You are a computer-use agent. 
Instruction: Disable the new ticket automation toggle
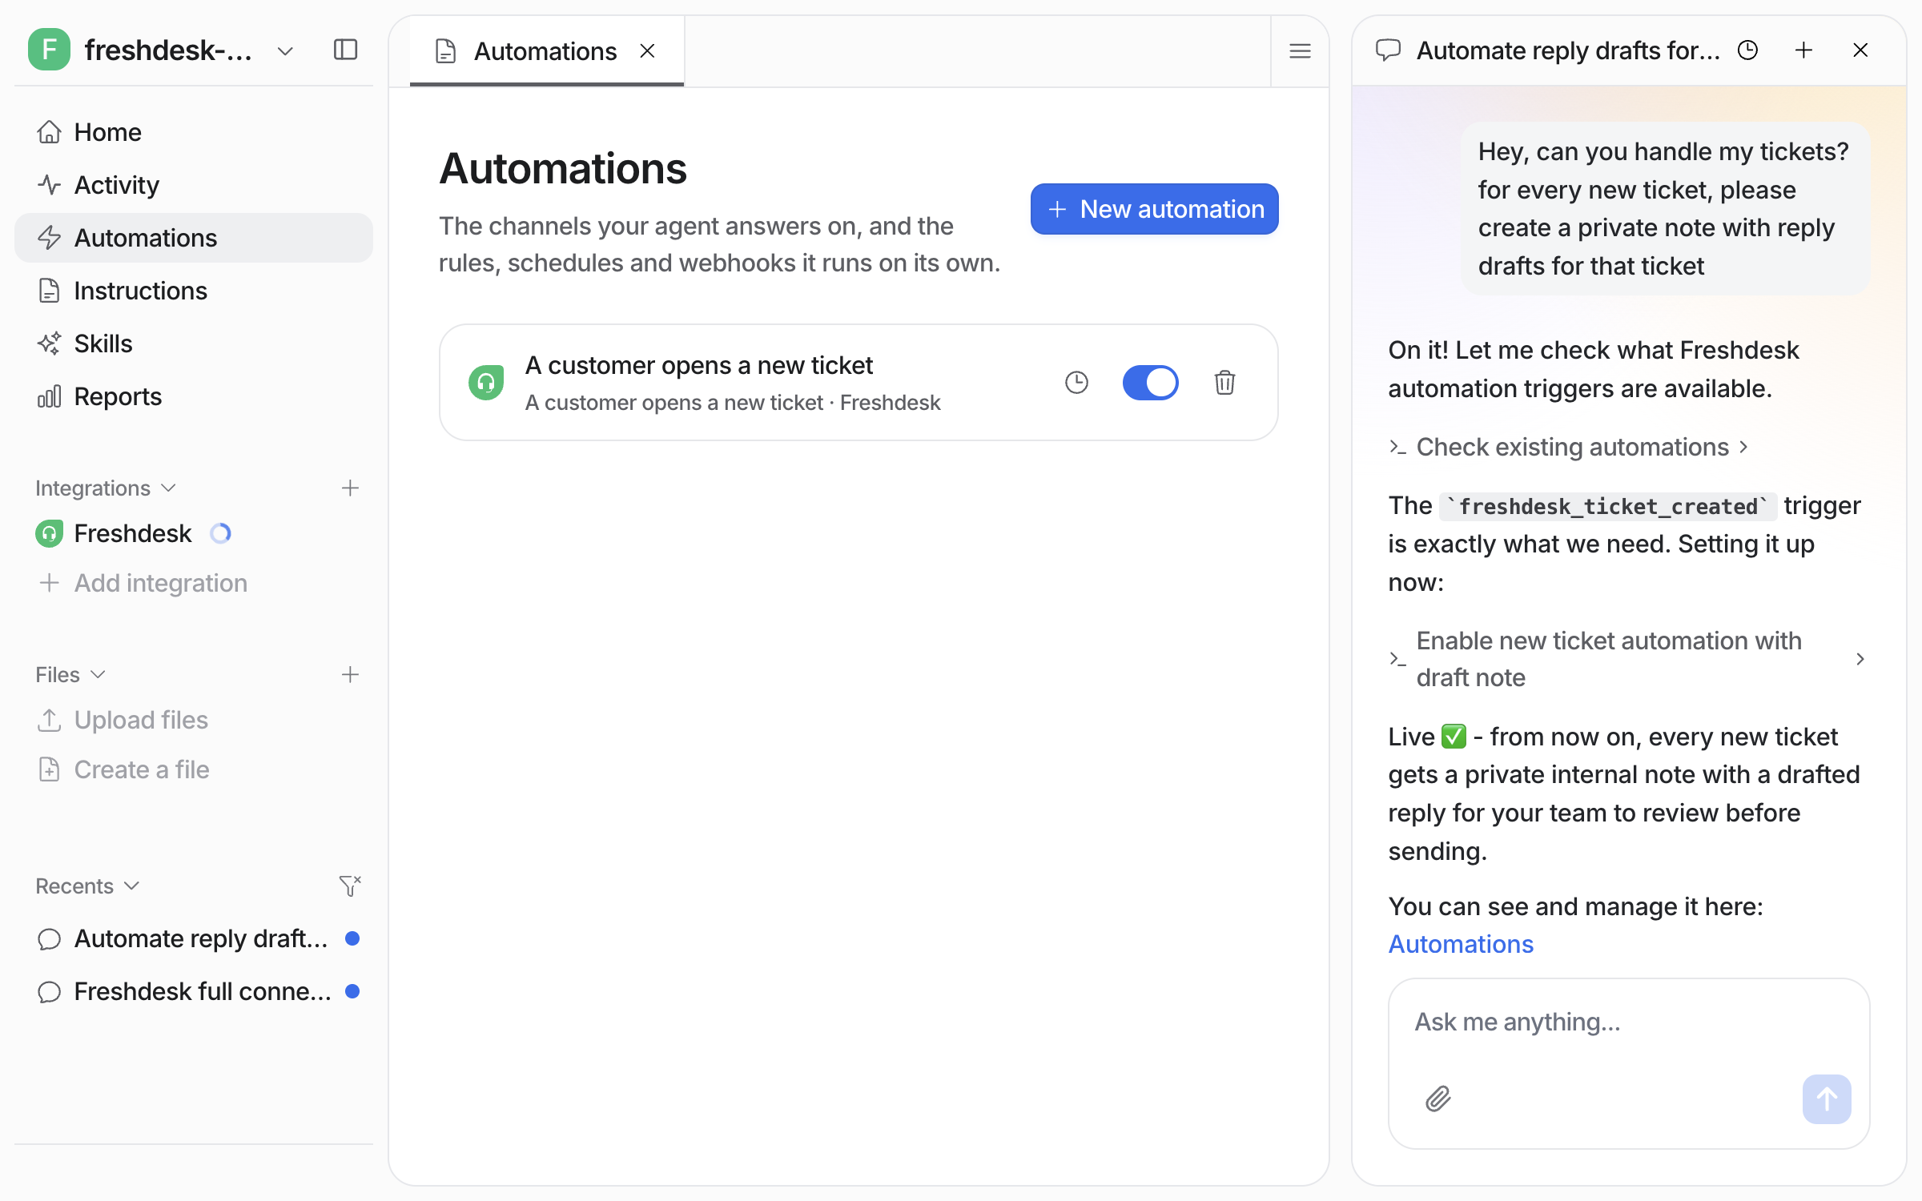(x=1150, y=383)
